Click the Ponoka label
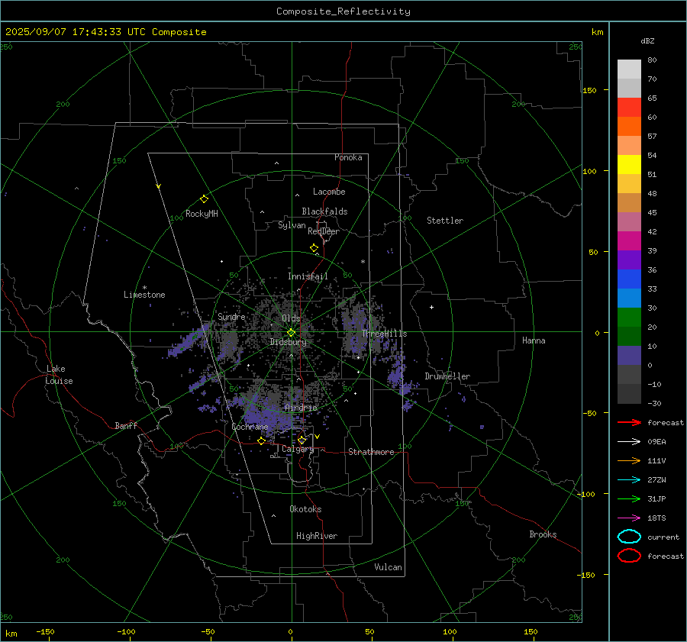This screenshot has width=687, height=642. (x=348, y=157)
